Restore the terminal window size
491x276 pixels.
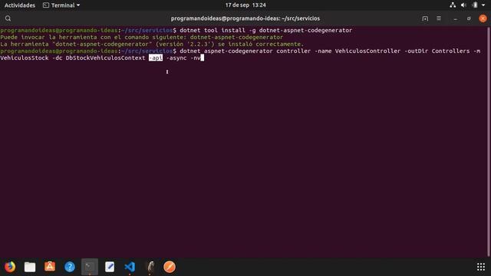pos(469,18)
